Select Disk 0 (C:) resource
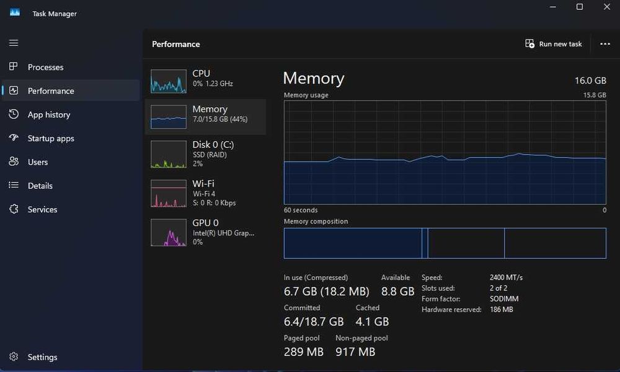This screenshot has width=620, height=372. 205,154
